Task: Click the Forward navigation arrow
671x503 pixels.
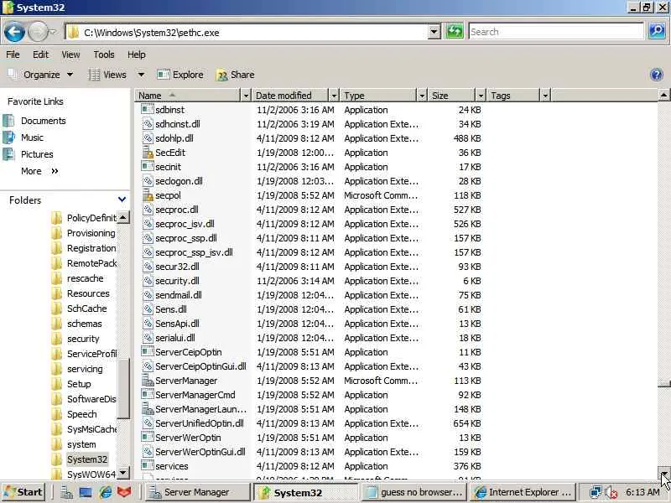Action: 38,32
